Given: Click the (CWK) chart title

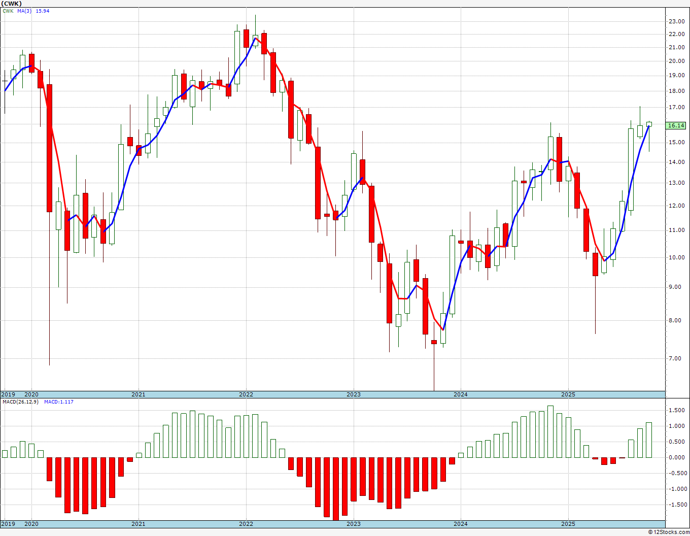Looking at the screenshot, I should [12, 3].
